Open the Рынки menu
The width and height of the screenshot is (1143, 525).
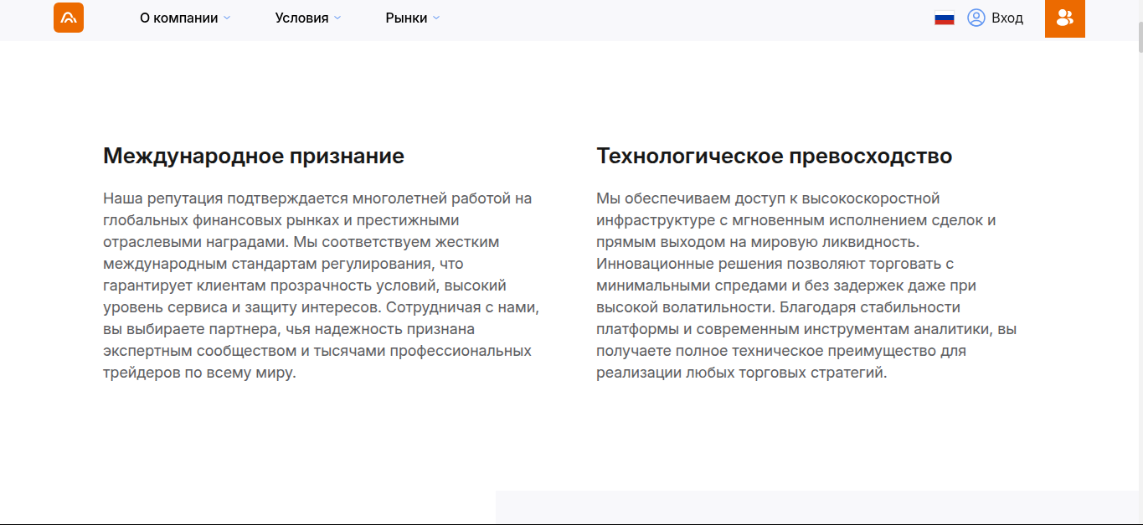pyautogui.click(x=406, y=18)
